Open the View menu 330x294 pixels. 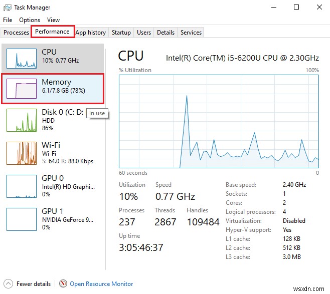coord(53,20)
